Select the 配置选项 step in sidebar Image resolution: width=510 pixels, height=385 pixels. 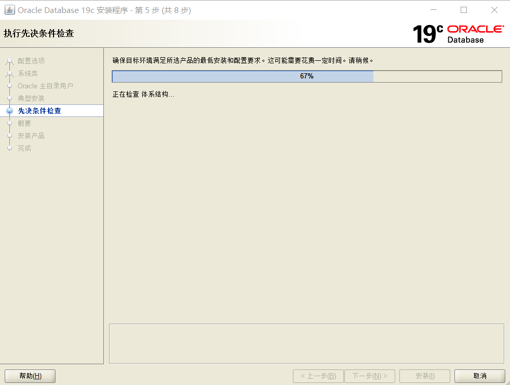(31, 61)
